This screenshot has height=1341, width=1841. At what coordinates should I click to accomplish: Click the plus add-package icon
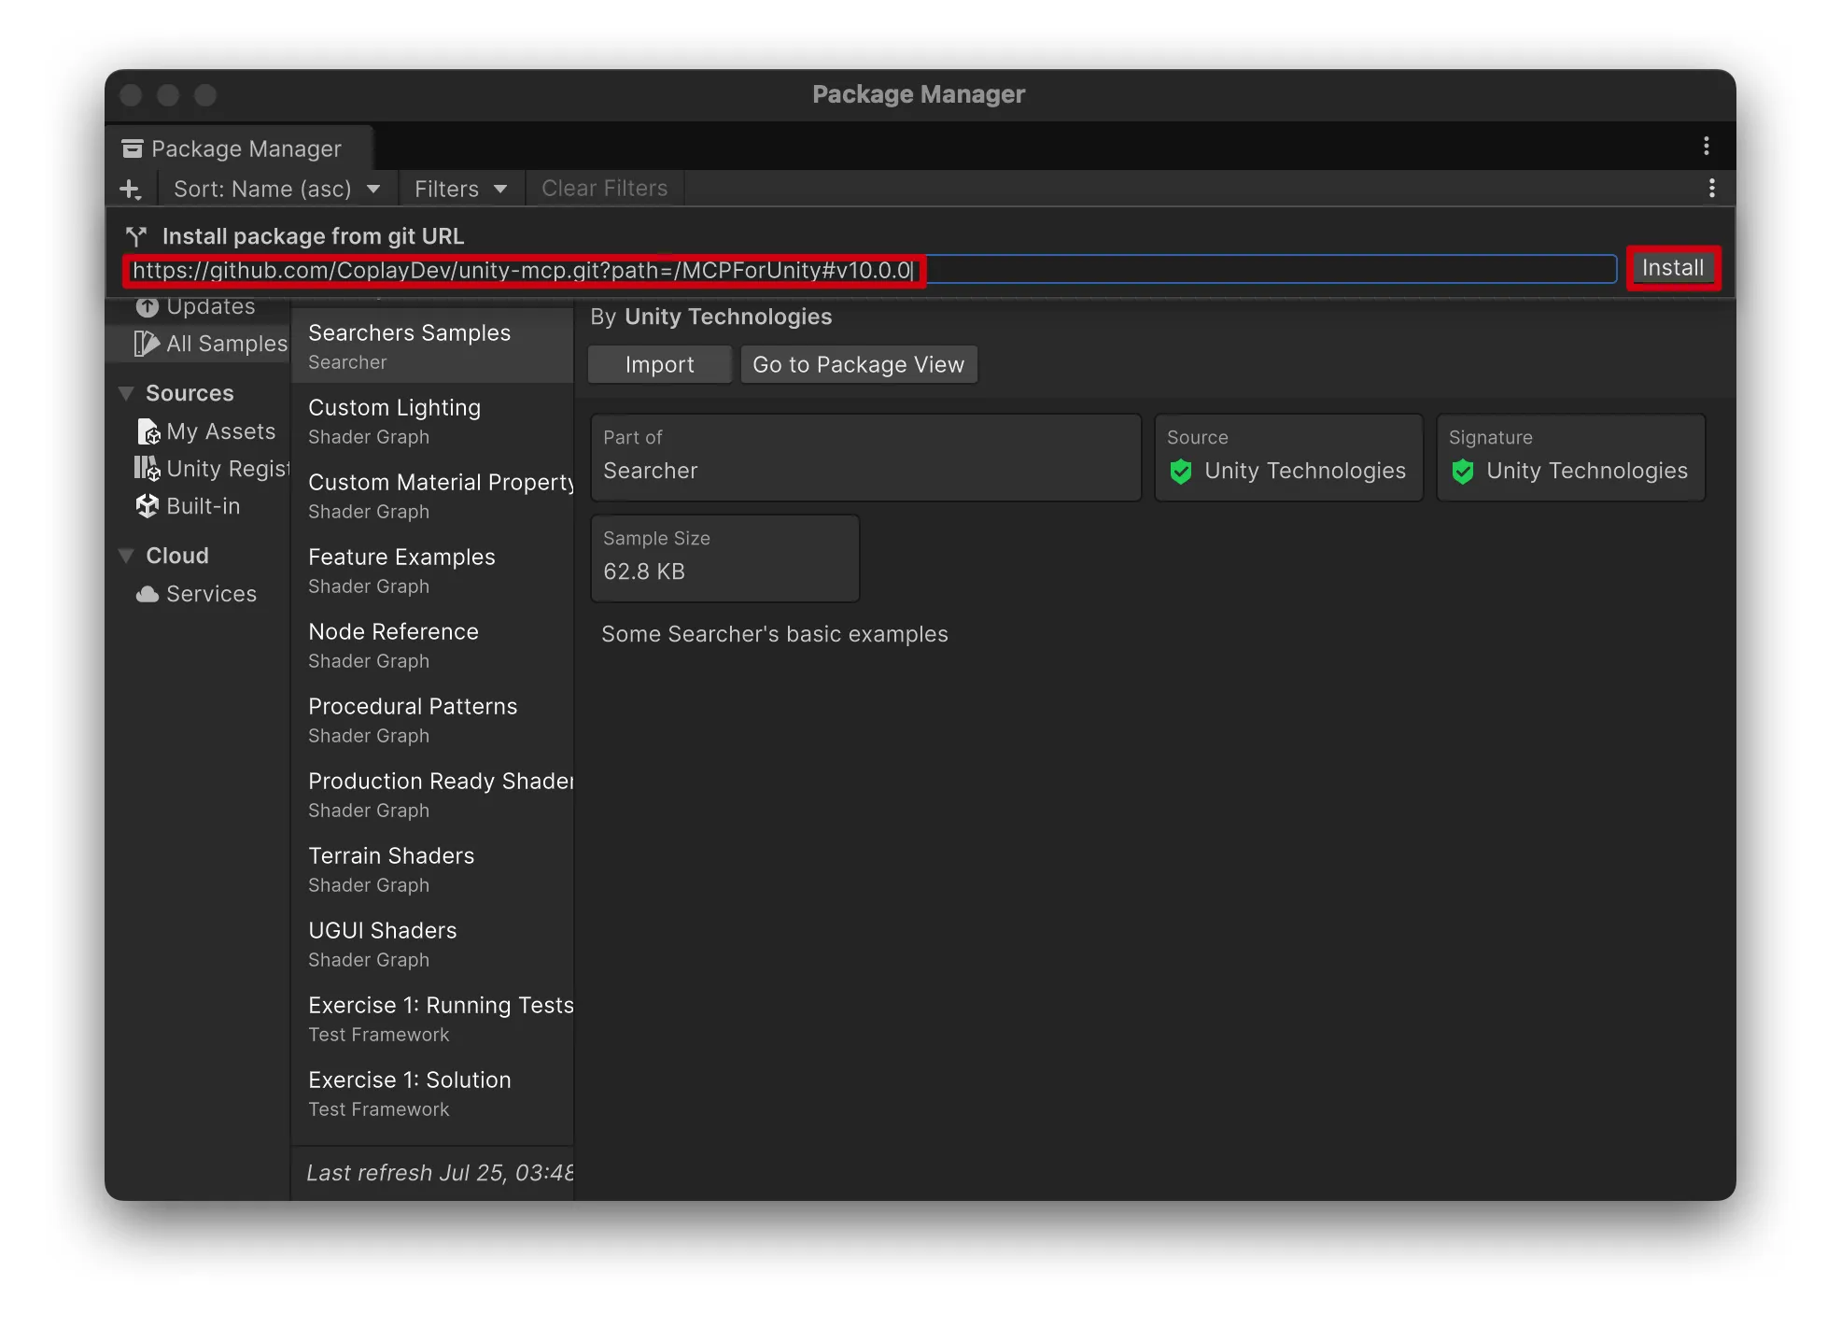pos(131,190)
